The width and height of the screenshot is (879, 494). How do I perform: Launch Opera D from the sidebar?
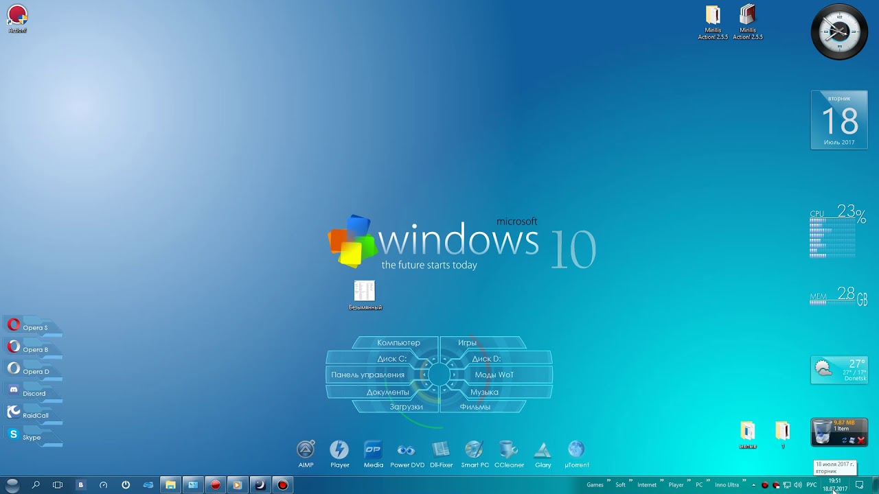tap(33, 371)
